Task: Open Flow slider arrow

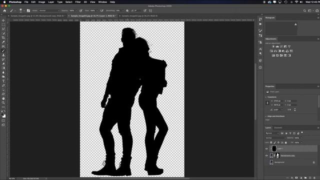Action: click(97, 10)
